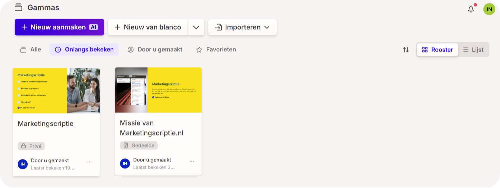Switch to Lijst list view

point(473,50)
